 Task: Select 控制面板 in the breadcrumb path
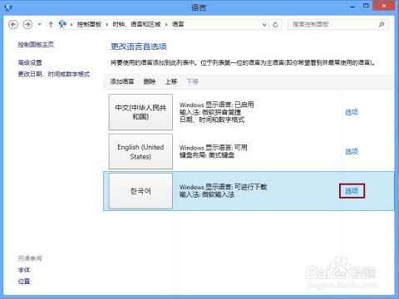[x=89, y=24]
